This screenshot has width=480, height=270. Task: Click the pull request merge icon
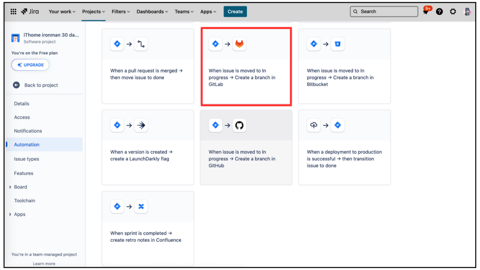[x=141, y=44]
